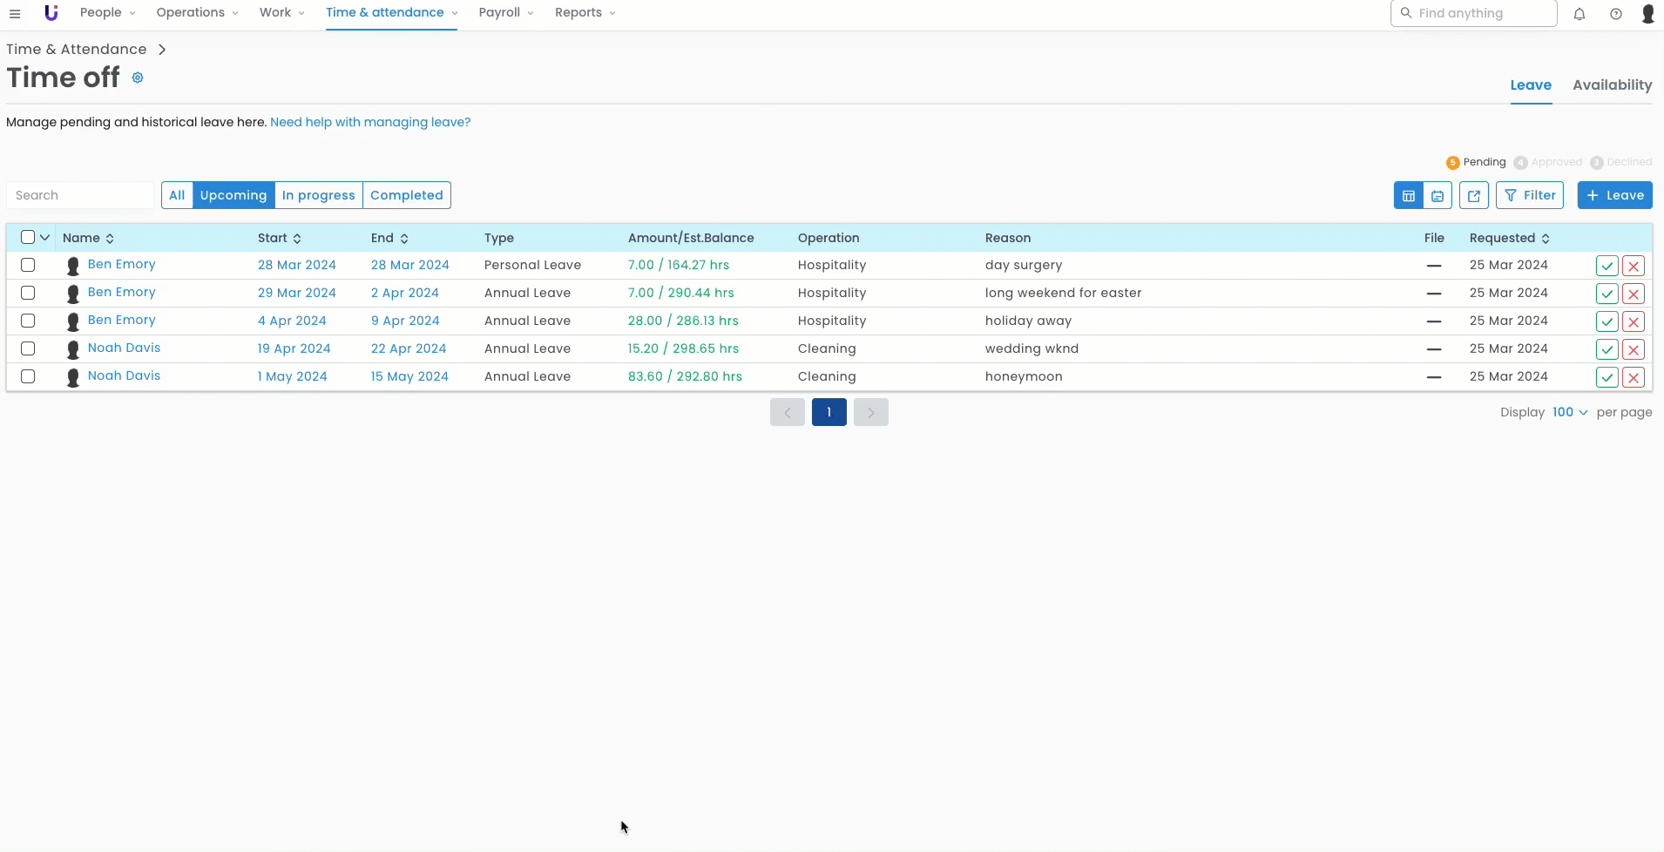Image resolution: width=1664 pixels, height=852 pixels.
Task: Toggle the select-all header checkbox
Action: coord(28,238)
